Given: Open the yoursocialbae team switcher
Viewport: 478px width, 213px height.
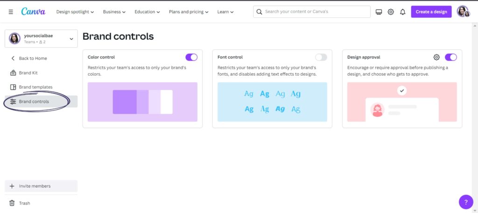Looking at the screenshot, I should point(41,38).
